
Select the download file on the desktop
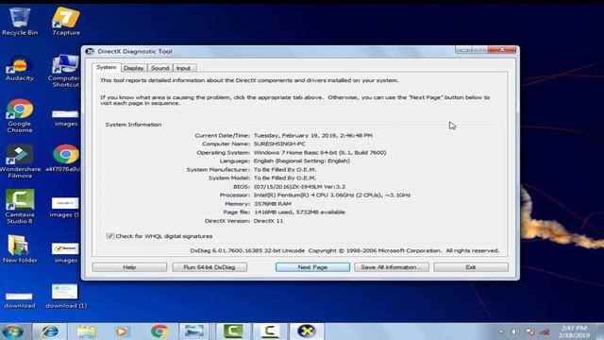tap(19, 300)
